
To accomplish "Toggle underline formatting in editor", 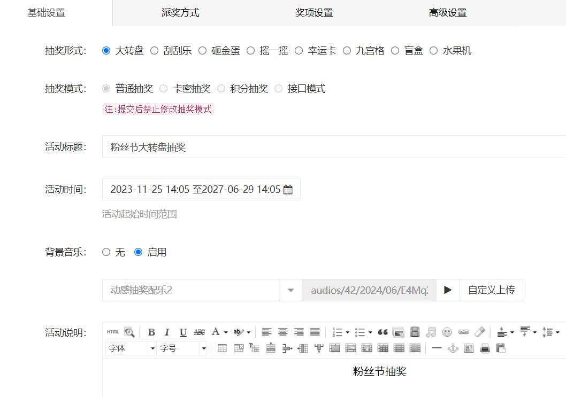I will coord(183,332).
